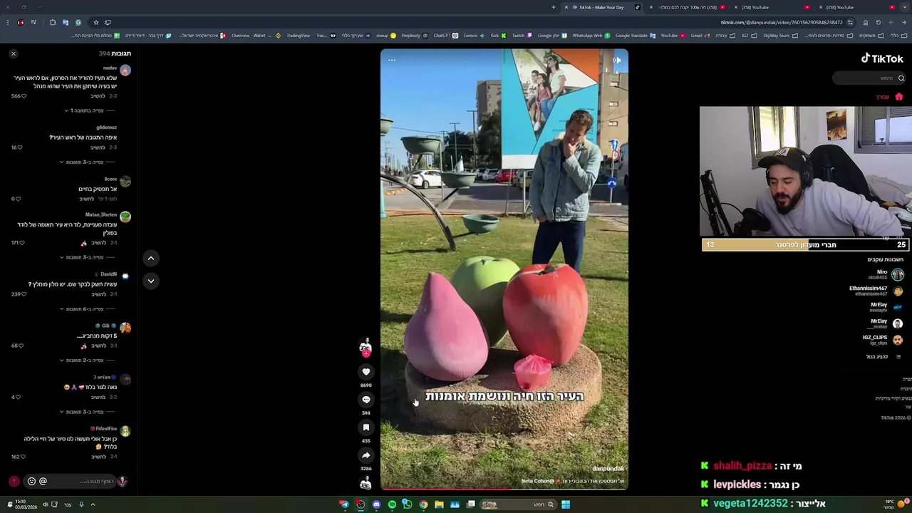Open the red home icon in TikTok sidebar
The height and width of the screenshot is (513, 912).
click(x=898, y=97)
